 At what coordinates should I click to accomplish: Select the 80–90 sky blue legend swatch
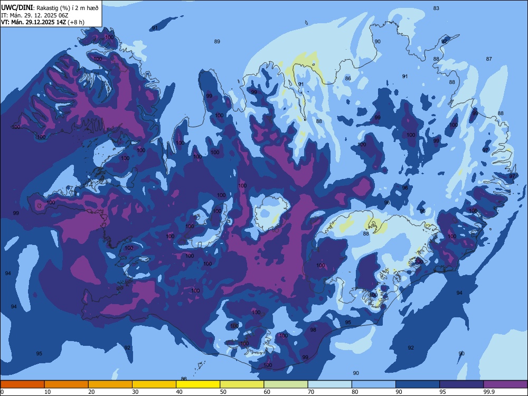click(374, 384)
